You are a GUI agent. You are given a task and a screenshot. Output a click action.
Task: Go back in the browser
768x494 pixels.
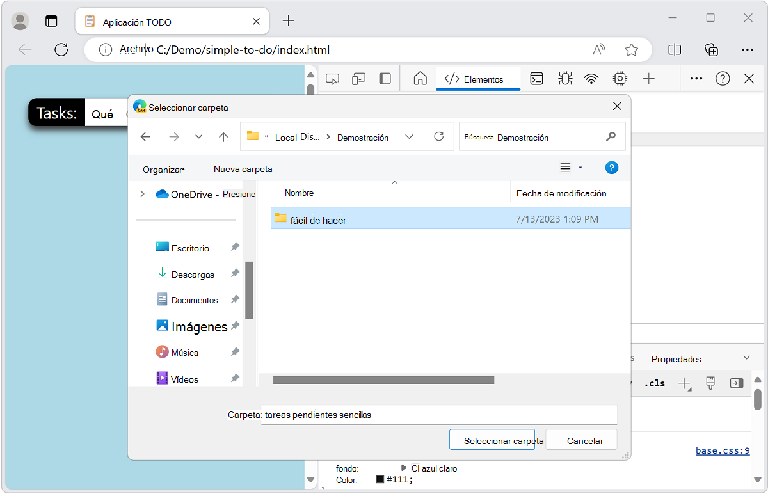pyautogui.click(x=25, y=49)
